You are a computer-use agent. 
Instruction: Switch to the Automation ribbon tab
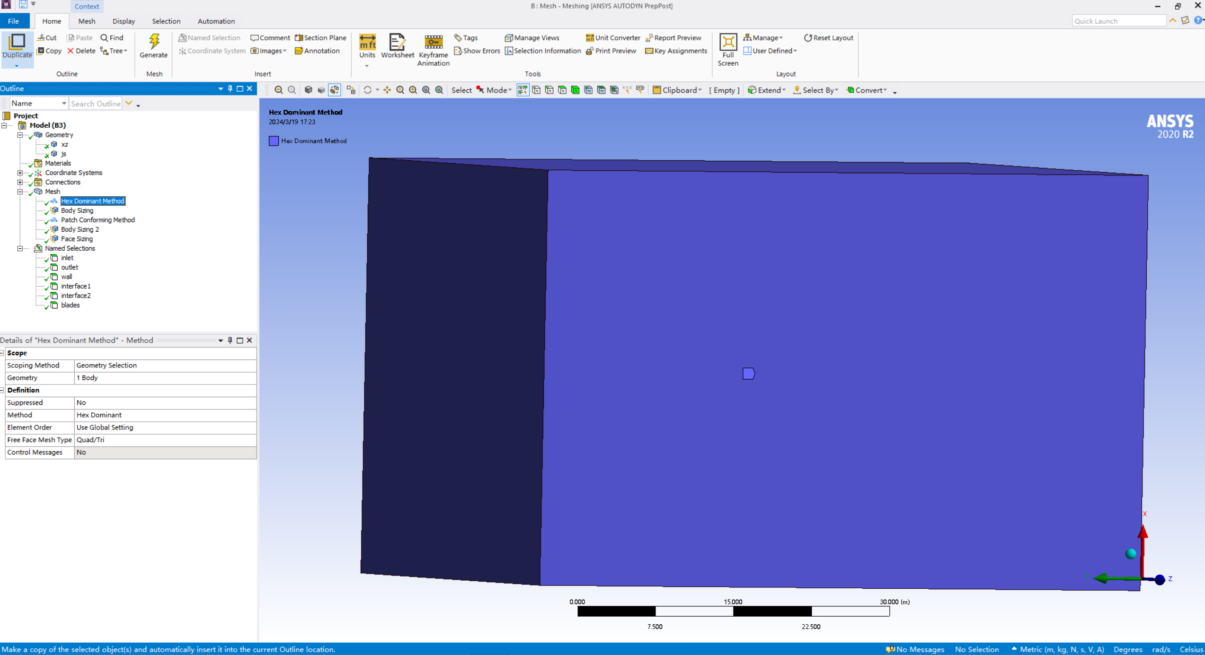pyautogui.click(x=216, y=21)
